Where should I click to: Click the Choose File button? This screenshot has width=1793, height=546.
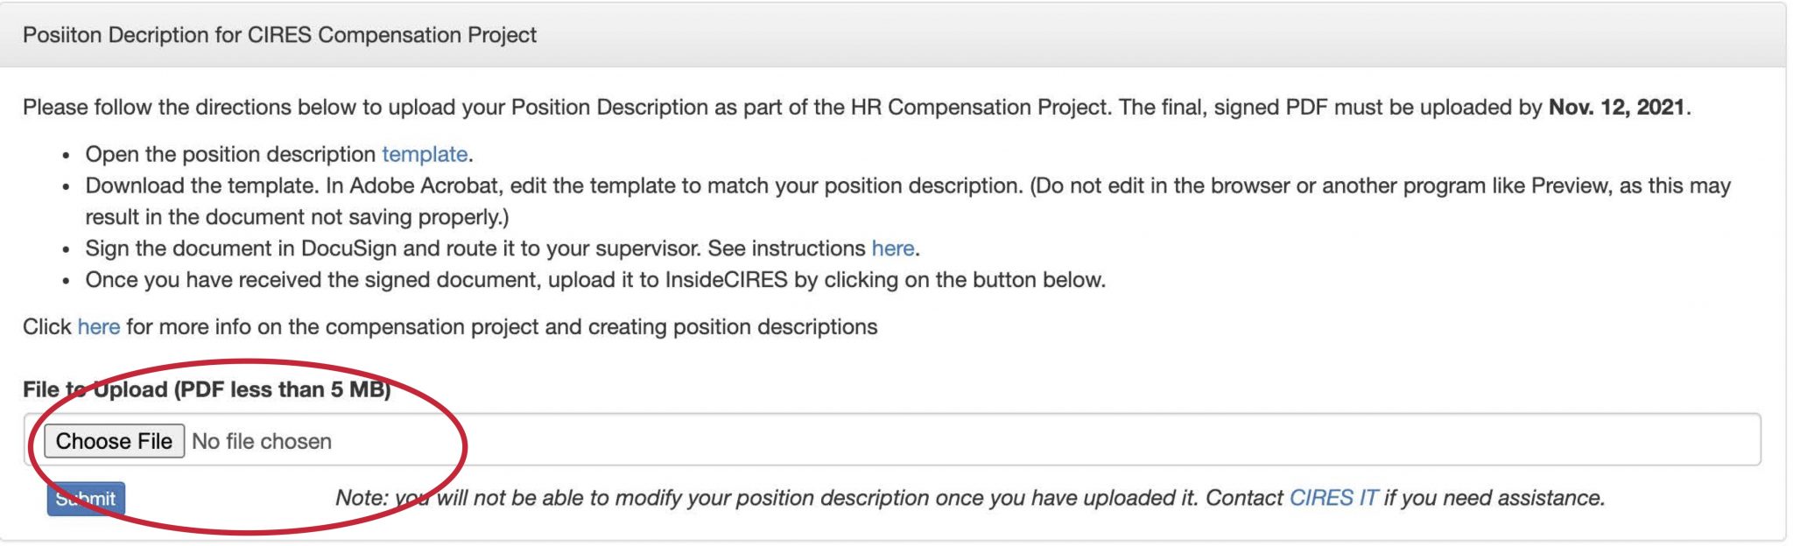(115, 441)
